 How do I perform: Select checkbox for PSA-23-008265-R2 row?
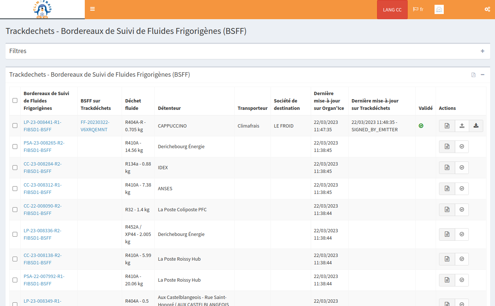15,146
